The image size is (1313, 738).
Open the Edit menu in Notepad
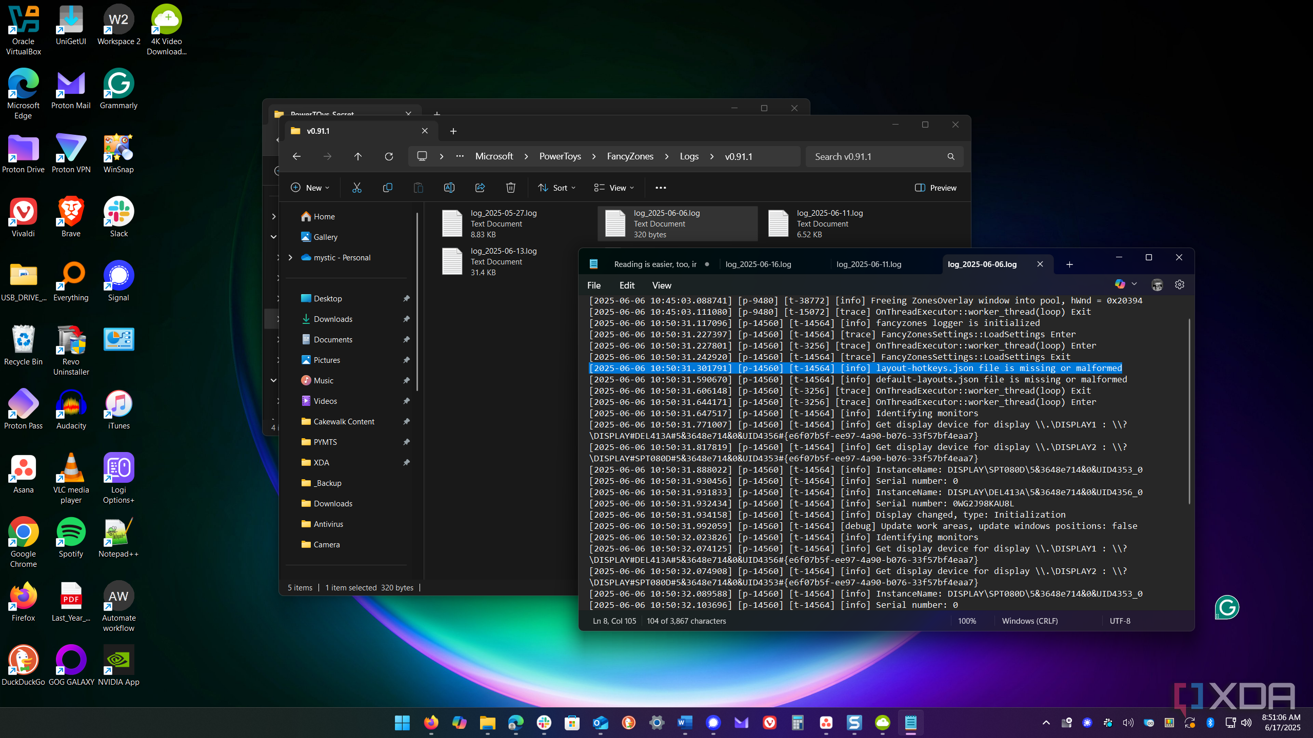pyautogui.click(x=627, y=285)
